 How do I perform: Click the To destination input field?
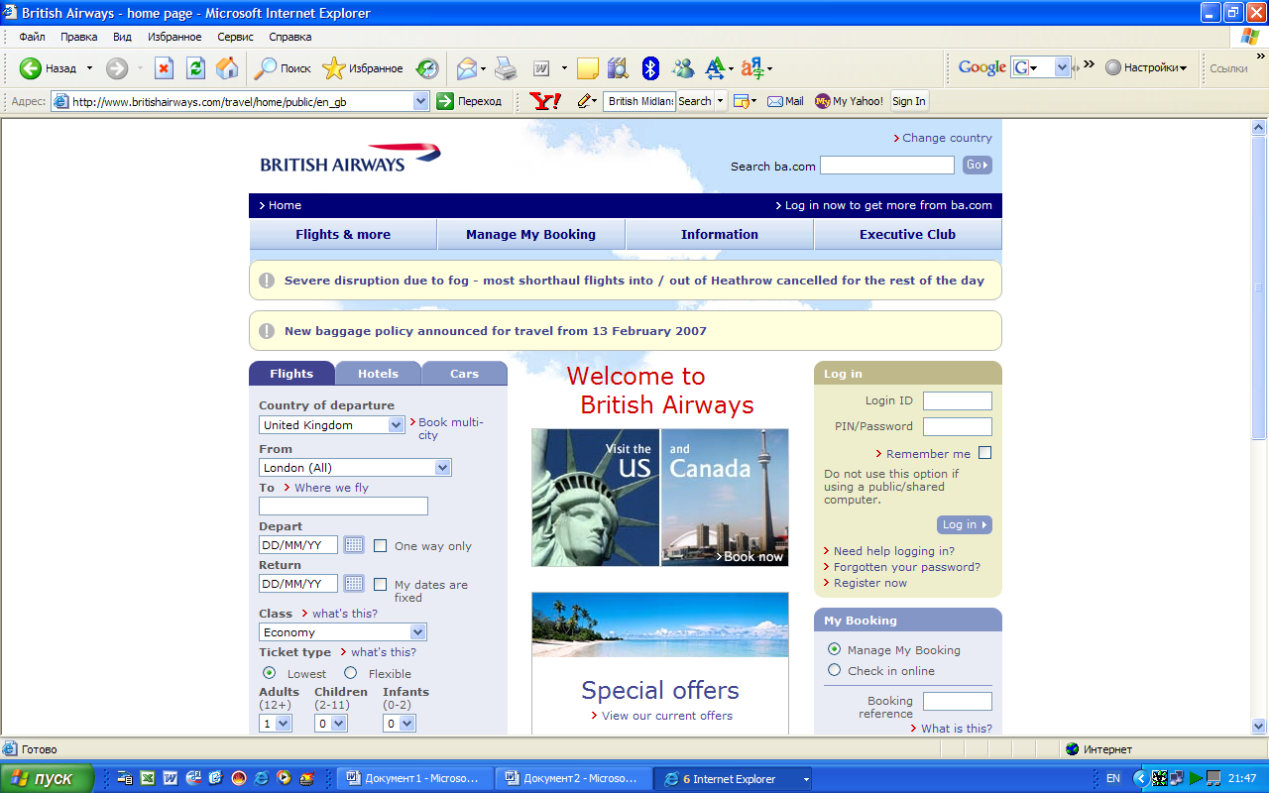[343, 506]
